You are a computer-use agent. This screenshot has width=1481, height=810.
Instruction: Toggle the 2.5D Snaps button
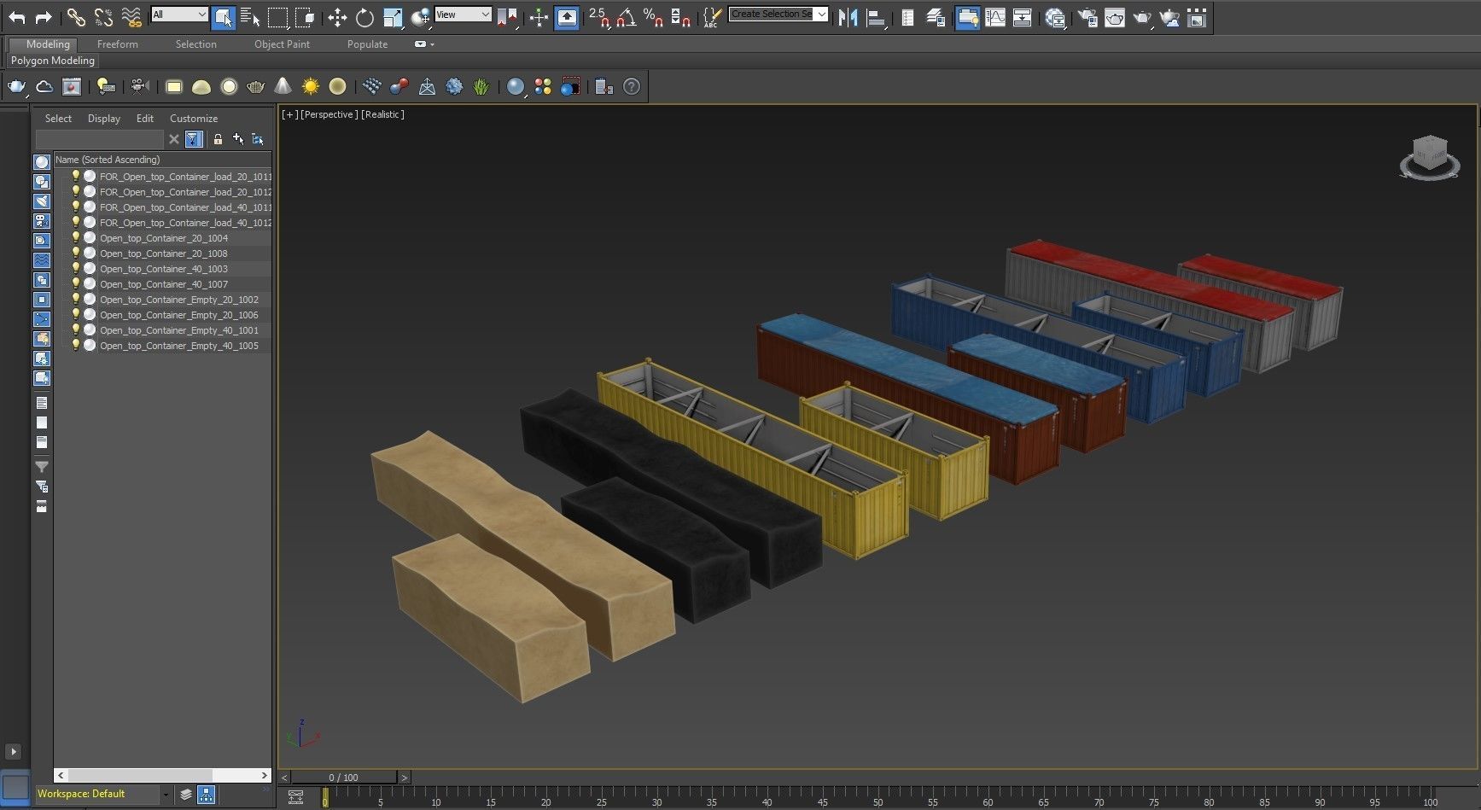pyautogui.click(x=599, y=17)
